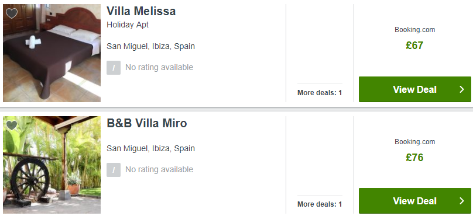Expand More deals for Villa Melissa

[320, 93]
